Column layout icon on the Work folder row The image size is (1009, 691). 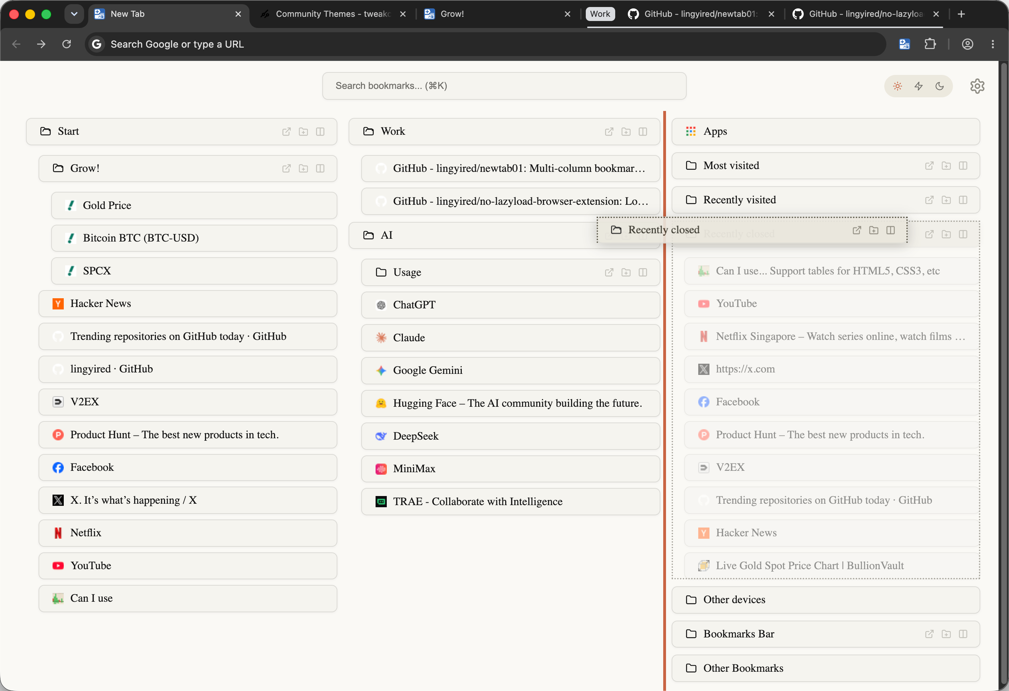click(x=643, y=131)
